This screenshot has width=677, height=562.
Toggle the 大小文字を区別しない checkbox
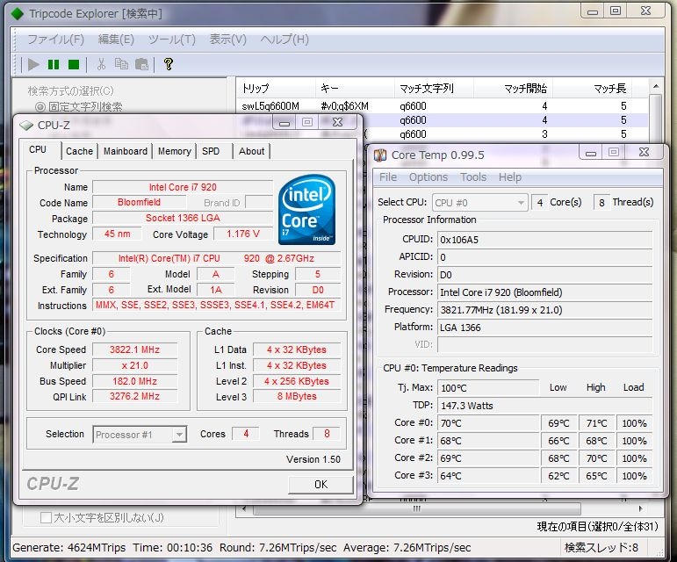click(46, 517)
